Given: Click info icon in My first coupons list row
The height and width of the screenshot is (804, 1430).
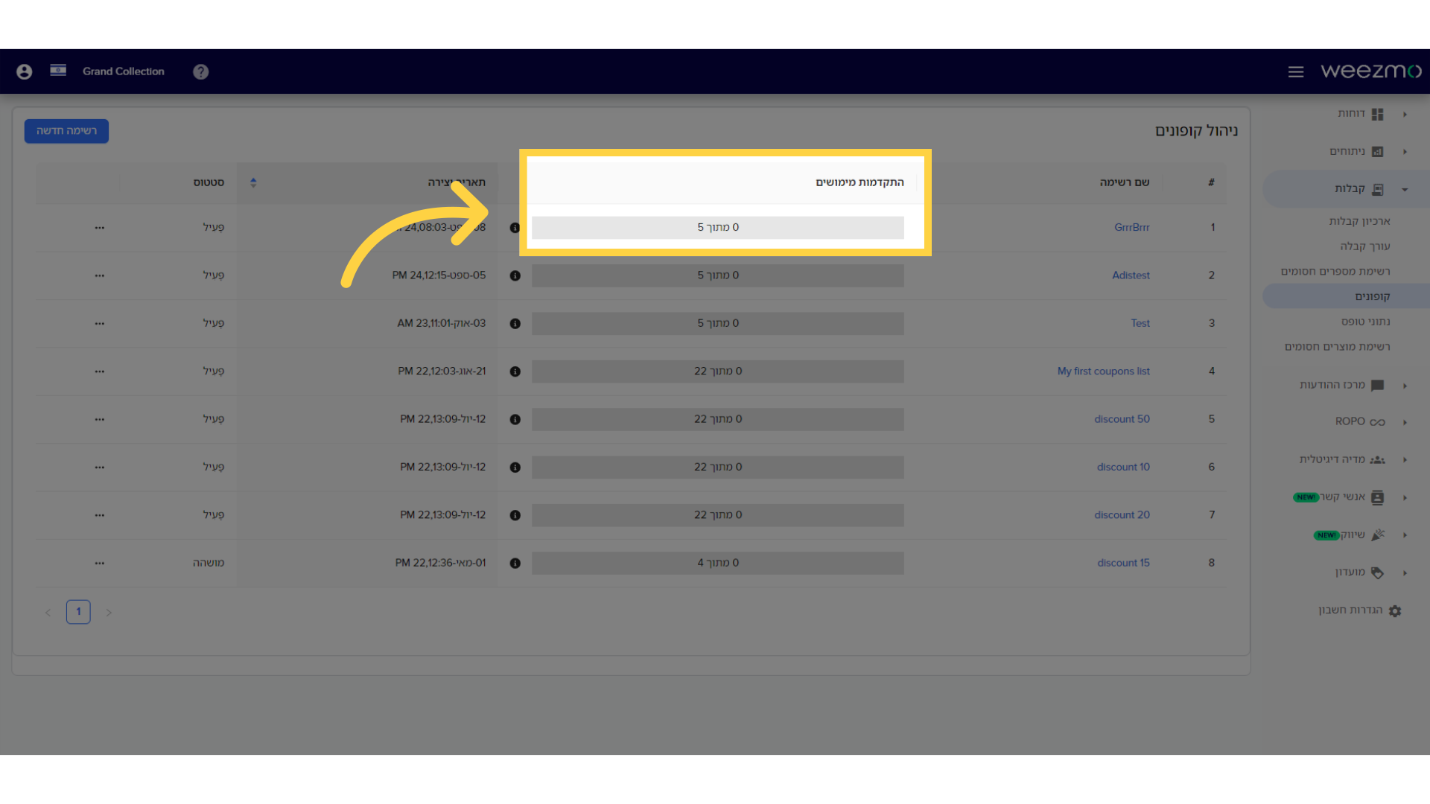Looking at the screenshot, I should pyautogui.click(x=515, y=371).
